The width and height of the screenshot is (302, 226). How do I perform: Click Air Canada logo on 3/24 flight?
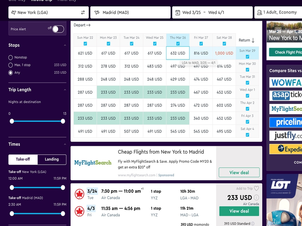[x=79, y=194]
